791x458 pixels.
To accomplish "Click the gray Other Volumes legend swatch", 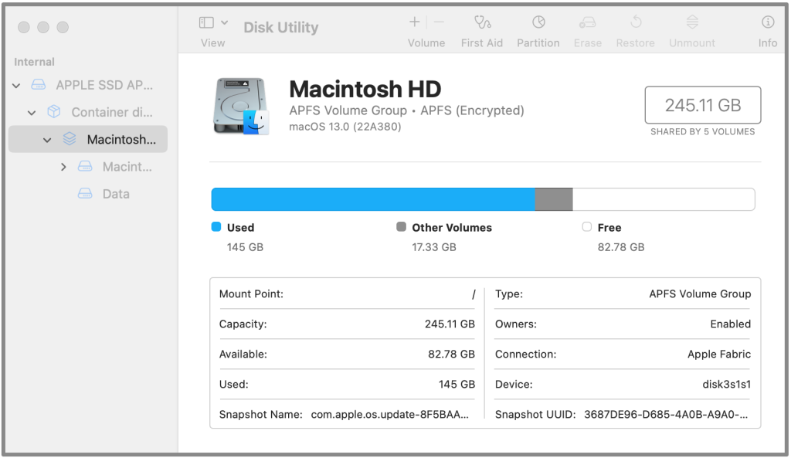I will (x=401, y=226).
